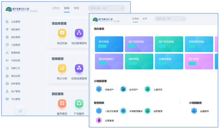This screenshot has height=129, width=220.
Task: Open 信息管理 green icon
Action: click(x=148, y=111)
